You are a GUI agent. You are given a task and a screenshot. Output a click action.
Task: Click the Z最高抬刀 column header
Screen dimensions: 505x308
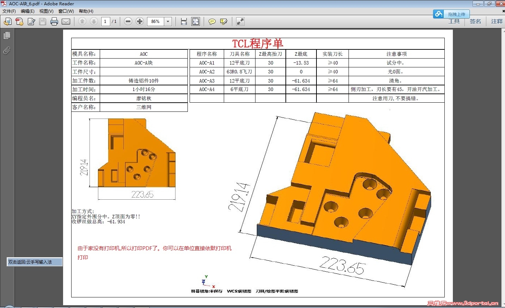tap(270, 54)
